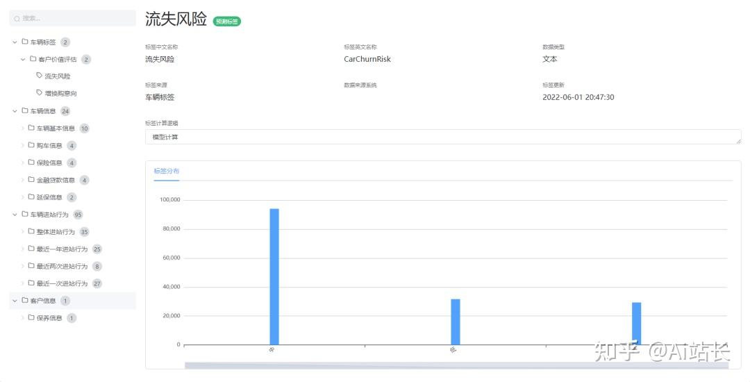Image resolution: width=750 pixels, height=382 pixels.
Task: Click the 车辆进站行为 folder icon
Action: 25,214
